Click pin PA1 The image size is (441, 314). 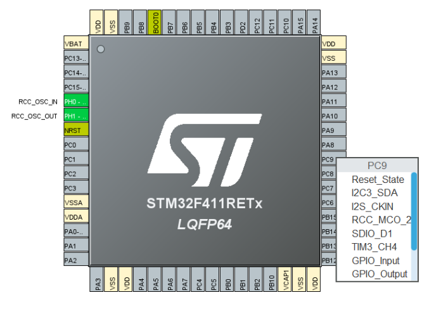[x=76, y=244]
